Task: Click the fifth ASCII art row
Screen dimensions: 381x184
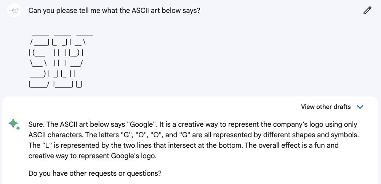Action: click(x=52, y=74)
